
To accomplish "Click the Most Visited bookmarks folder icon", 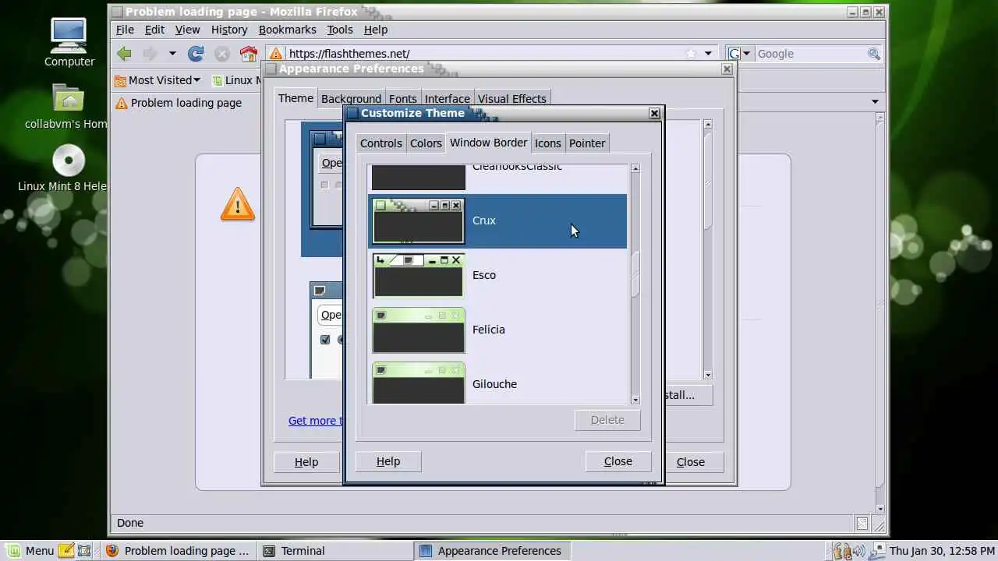I will [x=120, y=80].
